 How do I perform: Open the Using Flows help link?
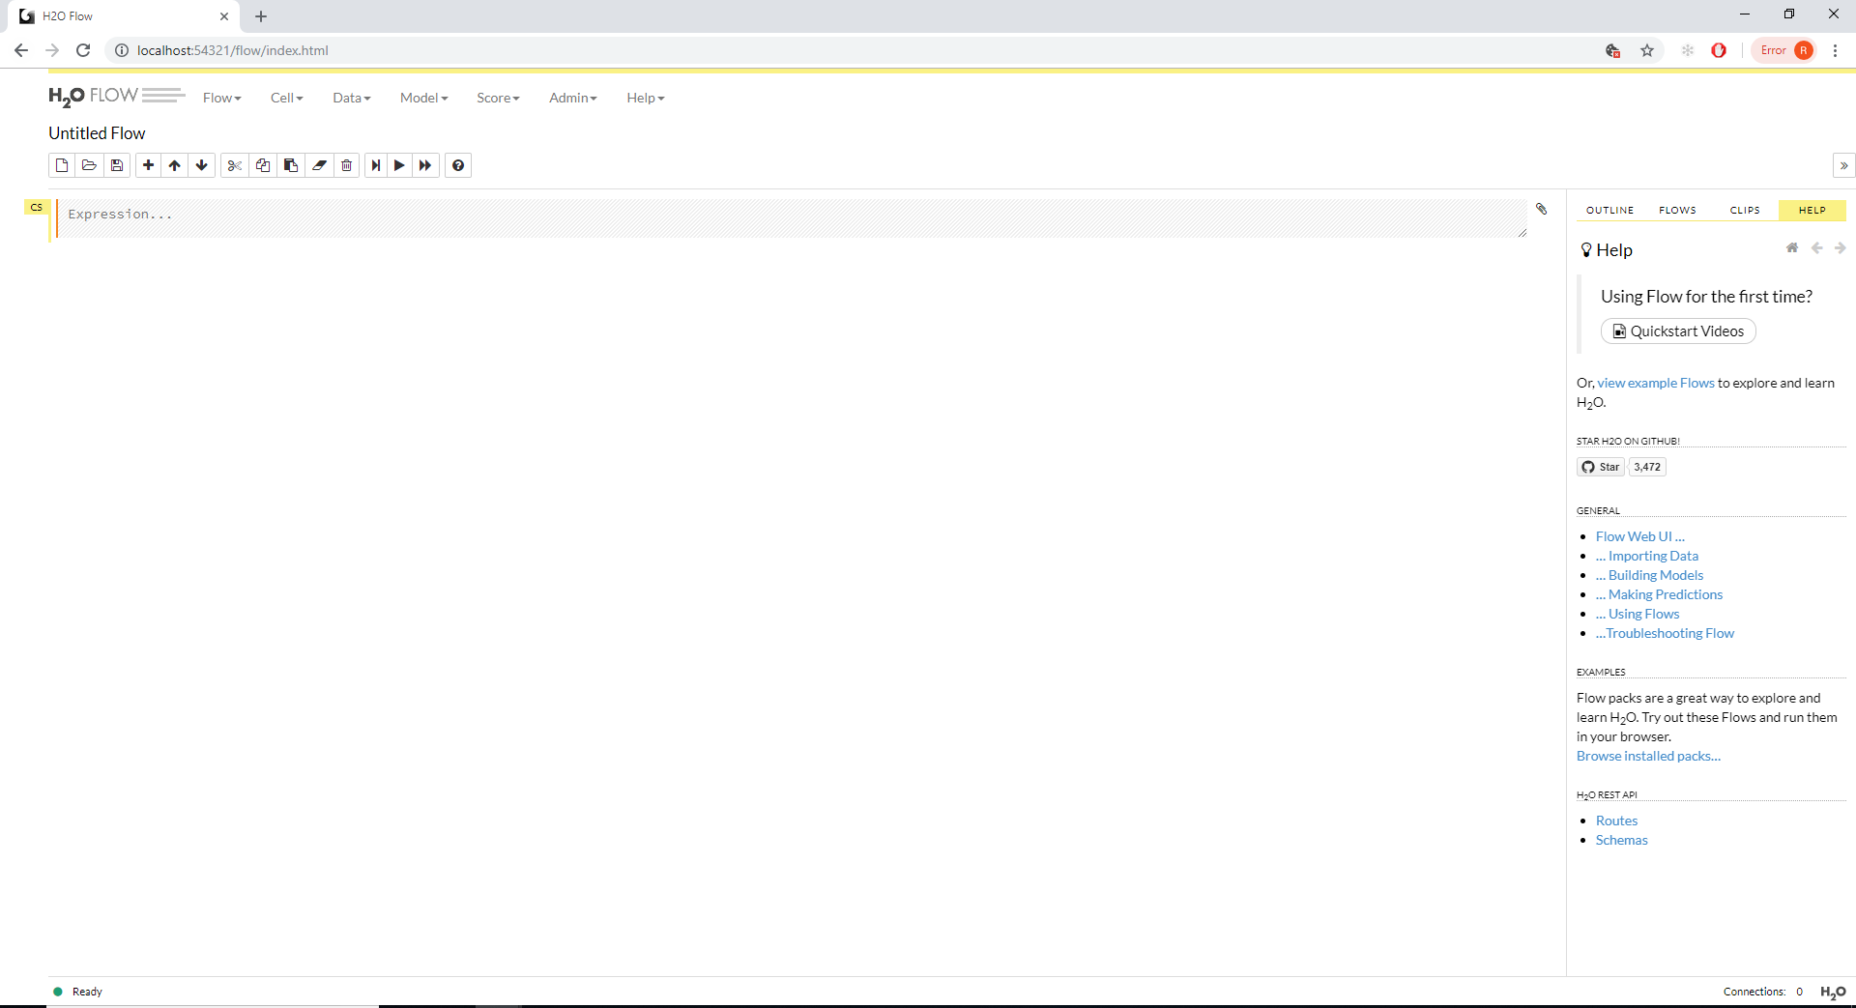pyautogui.click(x=1638, y=614)
